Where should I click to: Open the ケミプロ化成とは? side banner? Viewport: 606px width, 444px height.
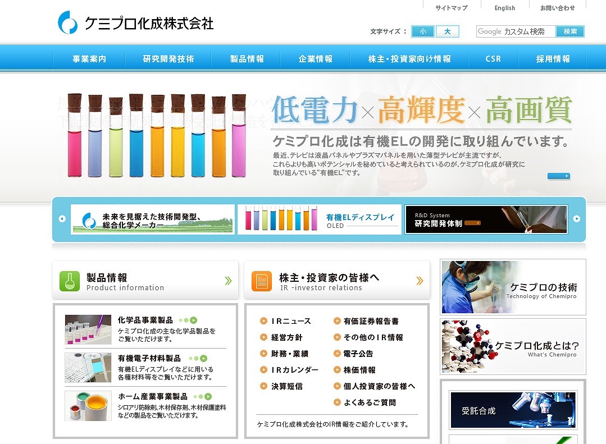[x=513, y=347]
